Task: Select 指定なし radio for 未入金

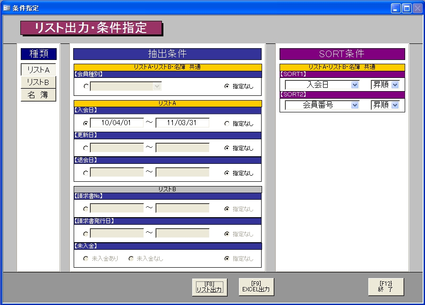Action: point(227,259)
